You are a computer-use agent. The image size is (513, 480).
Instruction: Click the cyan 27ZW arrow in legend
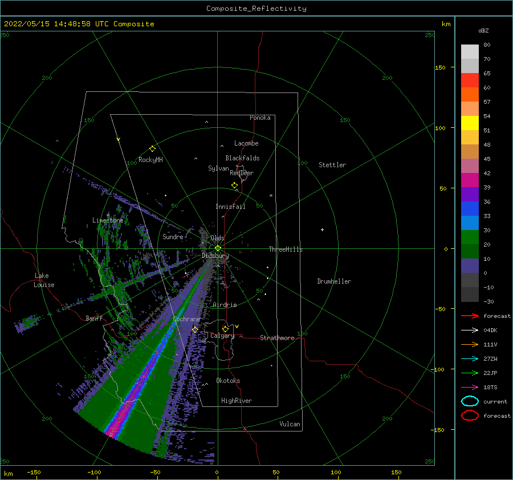[470, 359]
